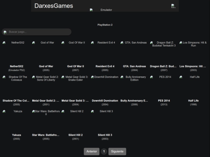210x157 pixels.
Task: Open Shadow Of The Colossus cover image
Action: click(16, 86)
